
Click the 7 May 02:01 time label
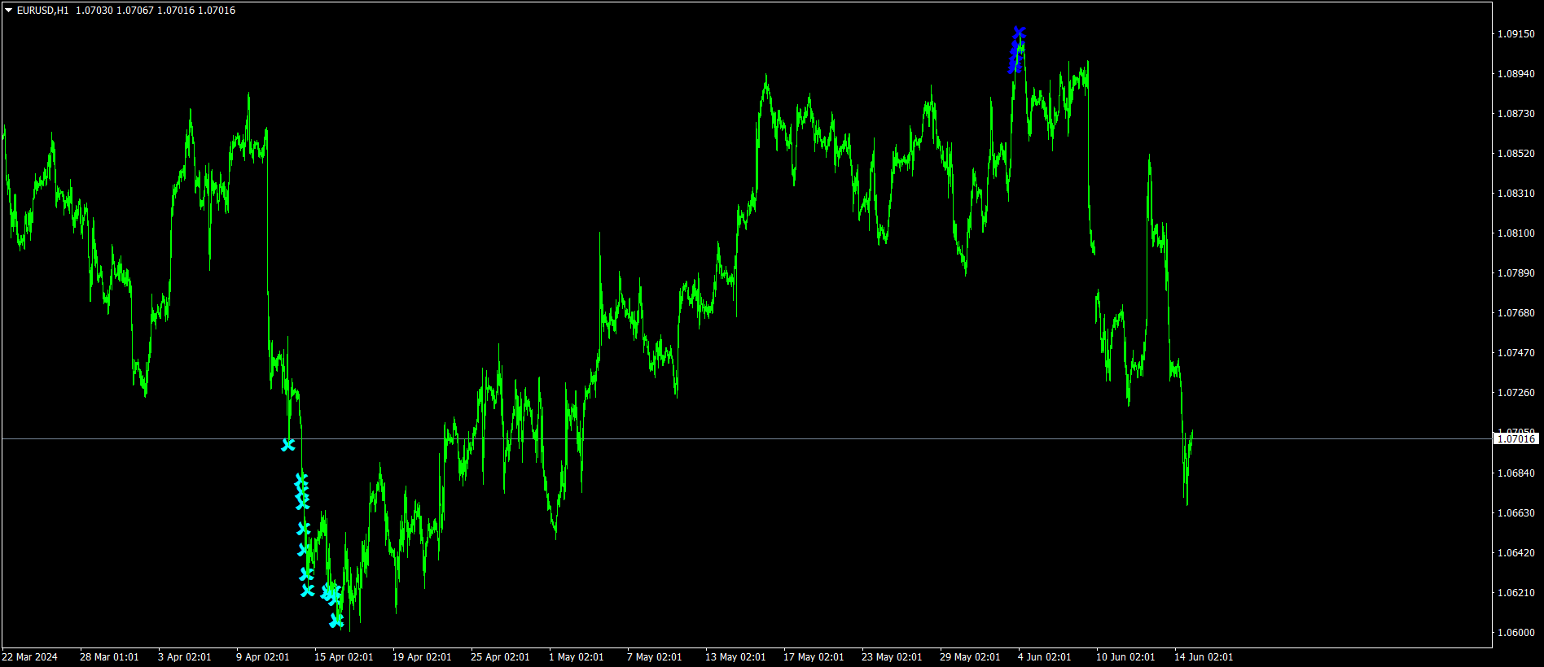coord(654,657)
